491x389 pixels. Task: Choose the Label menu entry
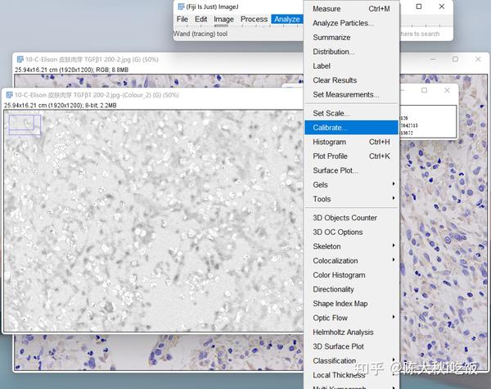coord(351,66)
